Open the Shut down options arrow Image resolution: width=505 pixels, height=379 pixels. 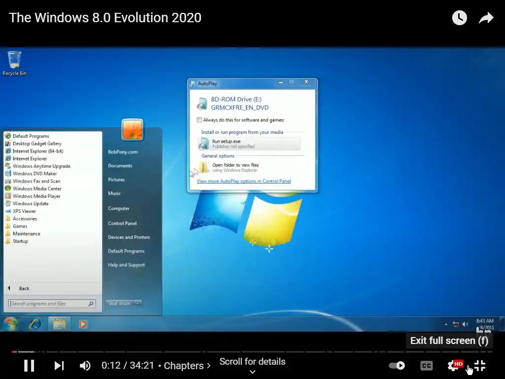click(138, 303)
